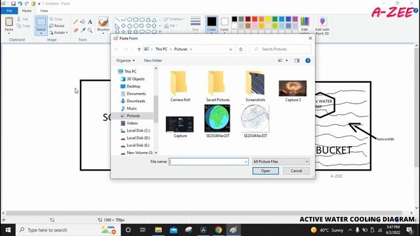Open the Select tool dropdown arrow
The width and height of the screenshot is (420, 236).
click(41, 33)
